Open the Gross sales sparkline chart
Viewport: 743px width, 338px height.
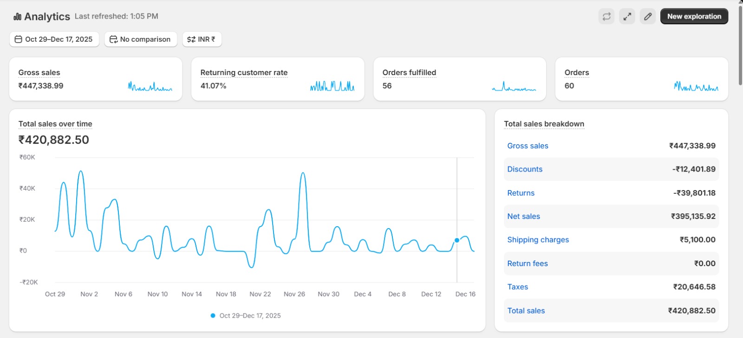(150, 86)
